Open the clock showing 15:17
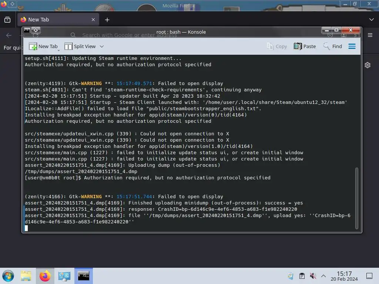379x284 pixels. (x=344, y=276)
